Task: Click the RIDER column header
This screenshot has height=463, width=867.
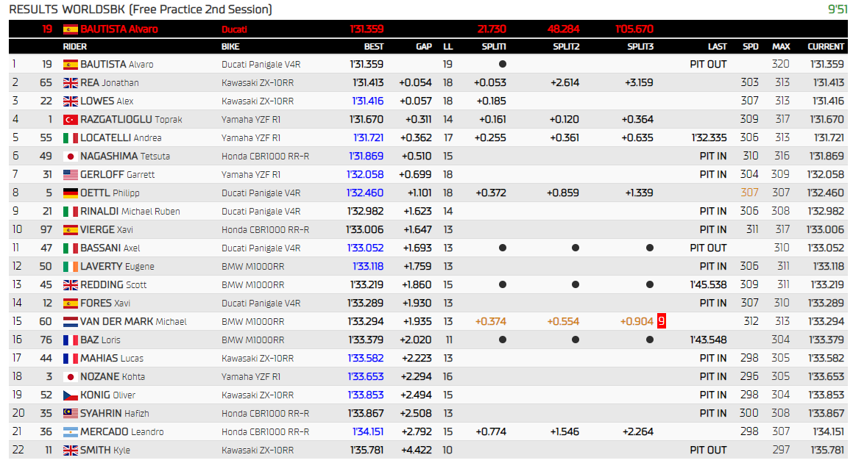Action: click(x=74, y=47)
